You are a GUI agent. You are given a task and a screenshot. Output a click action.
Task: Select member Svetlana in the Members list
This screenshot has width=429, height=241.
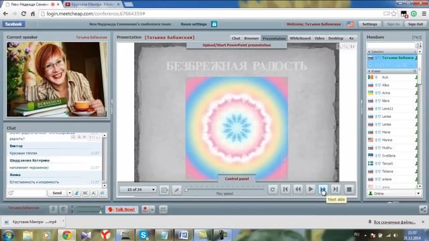(391, 156)
